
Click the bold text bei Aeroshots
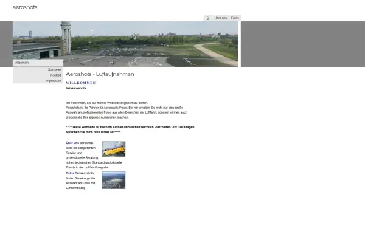point(76,88)
